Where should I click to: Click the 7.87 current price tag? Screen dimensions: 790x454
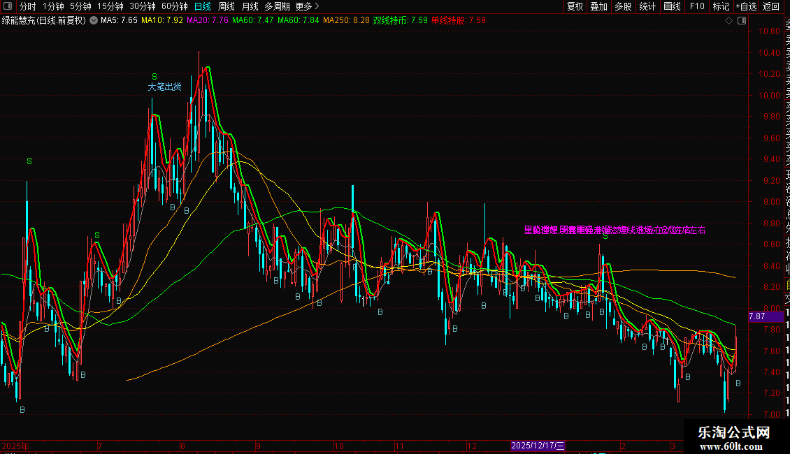tap(766, 316)
